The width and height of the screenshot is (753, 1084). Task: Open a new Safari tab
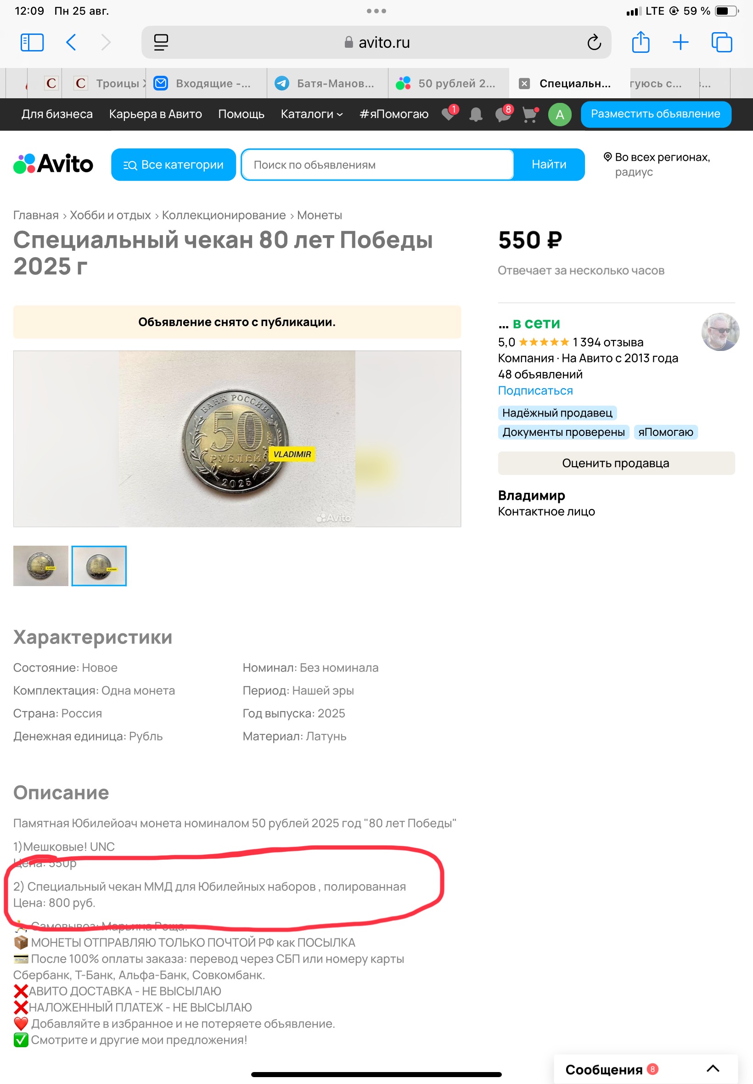tap(680, 42)
